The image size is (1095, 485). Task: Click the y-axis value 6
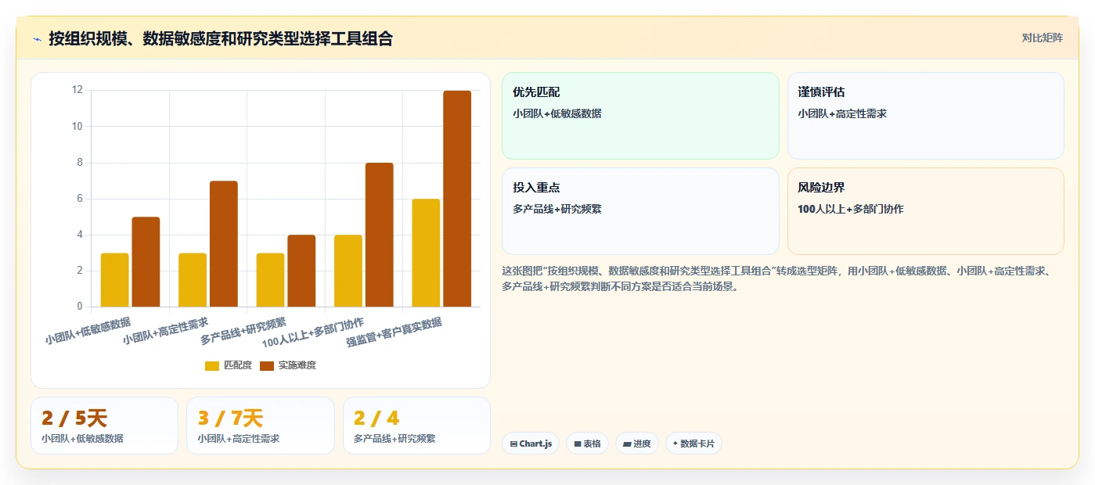[79, 199]
